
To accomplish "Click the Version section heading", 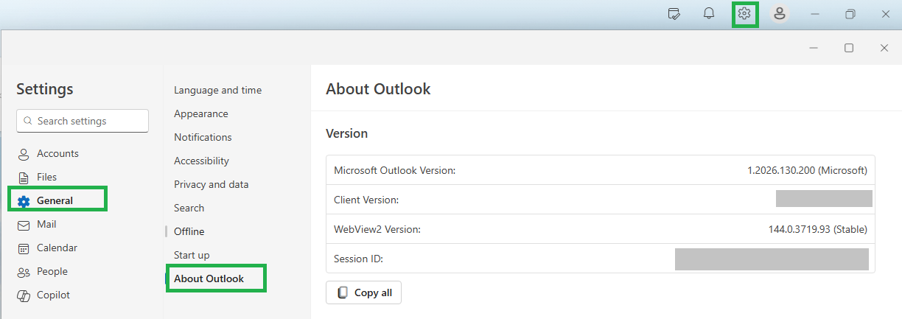I will pos(346,133).
